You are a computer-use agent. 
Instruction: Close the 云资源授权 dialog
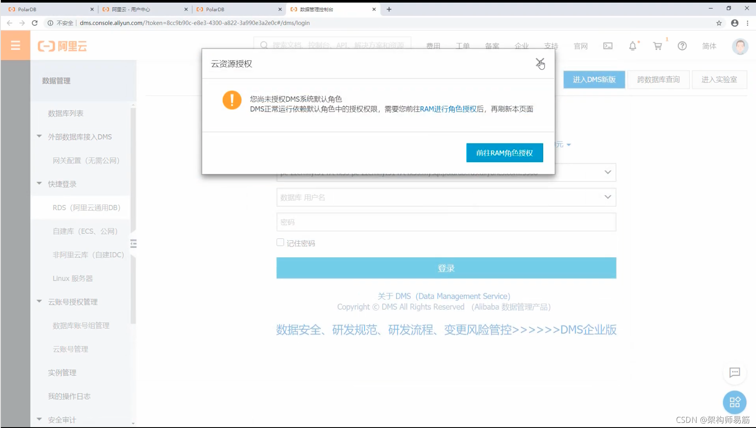[540, 63]
